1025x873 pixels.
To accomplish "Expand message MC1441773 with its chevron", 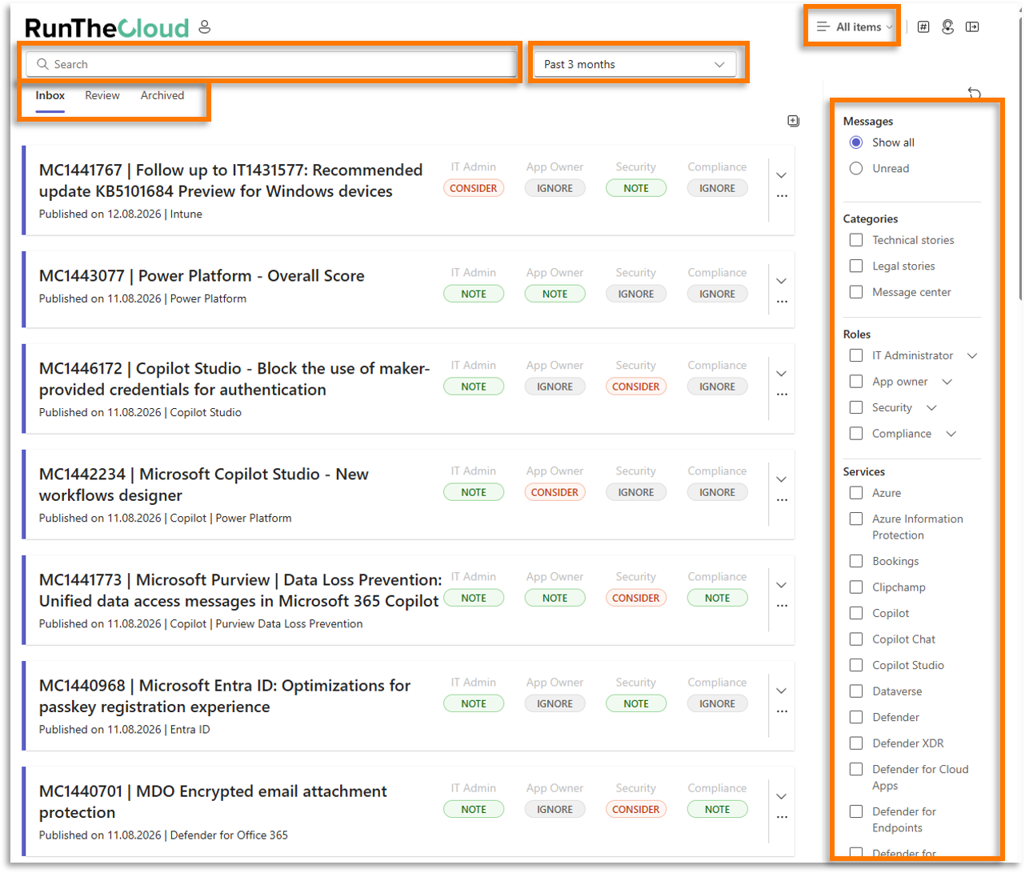I will 782,585.
